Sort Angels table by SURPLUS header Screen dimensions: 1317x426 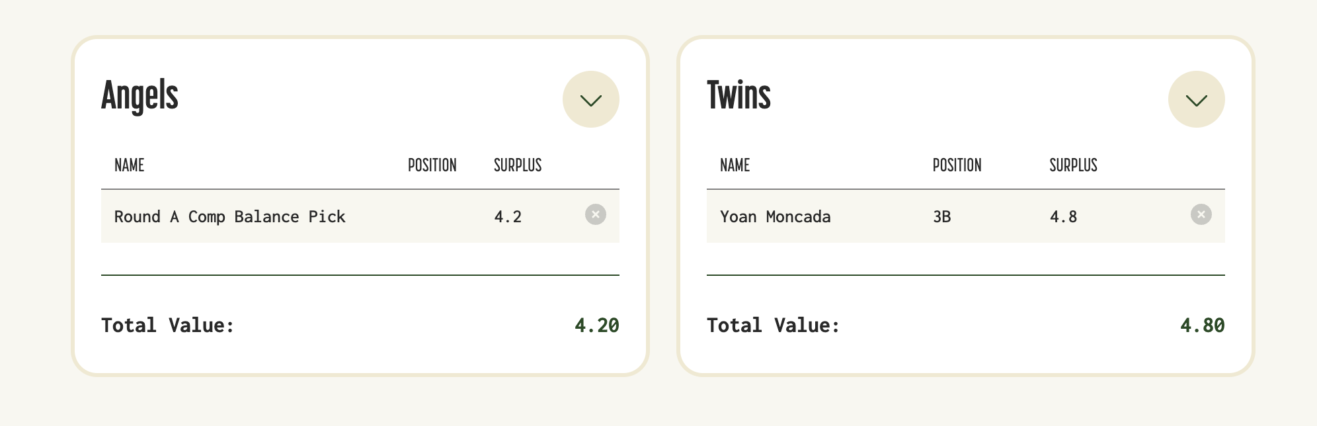[518, 165]
